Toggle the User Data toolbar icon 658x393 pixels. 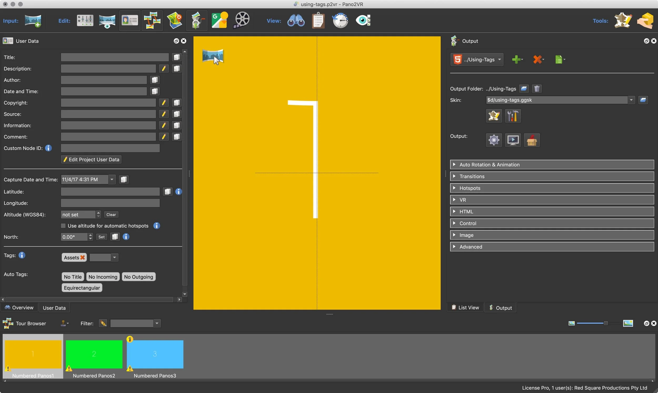tap(130, 21)
